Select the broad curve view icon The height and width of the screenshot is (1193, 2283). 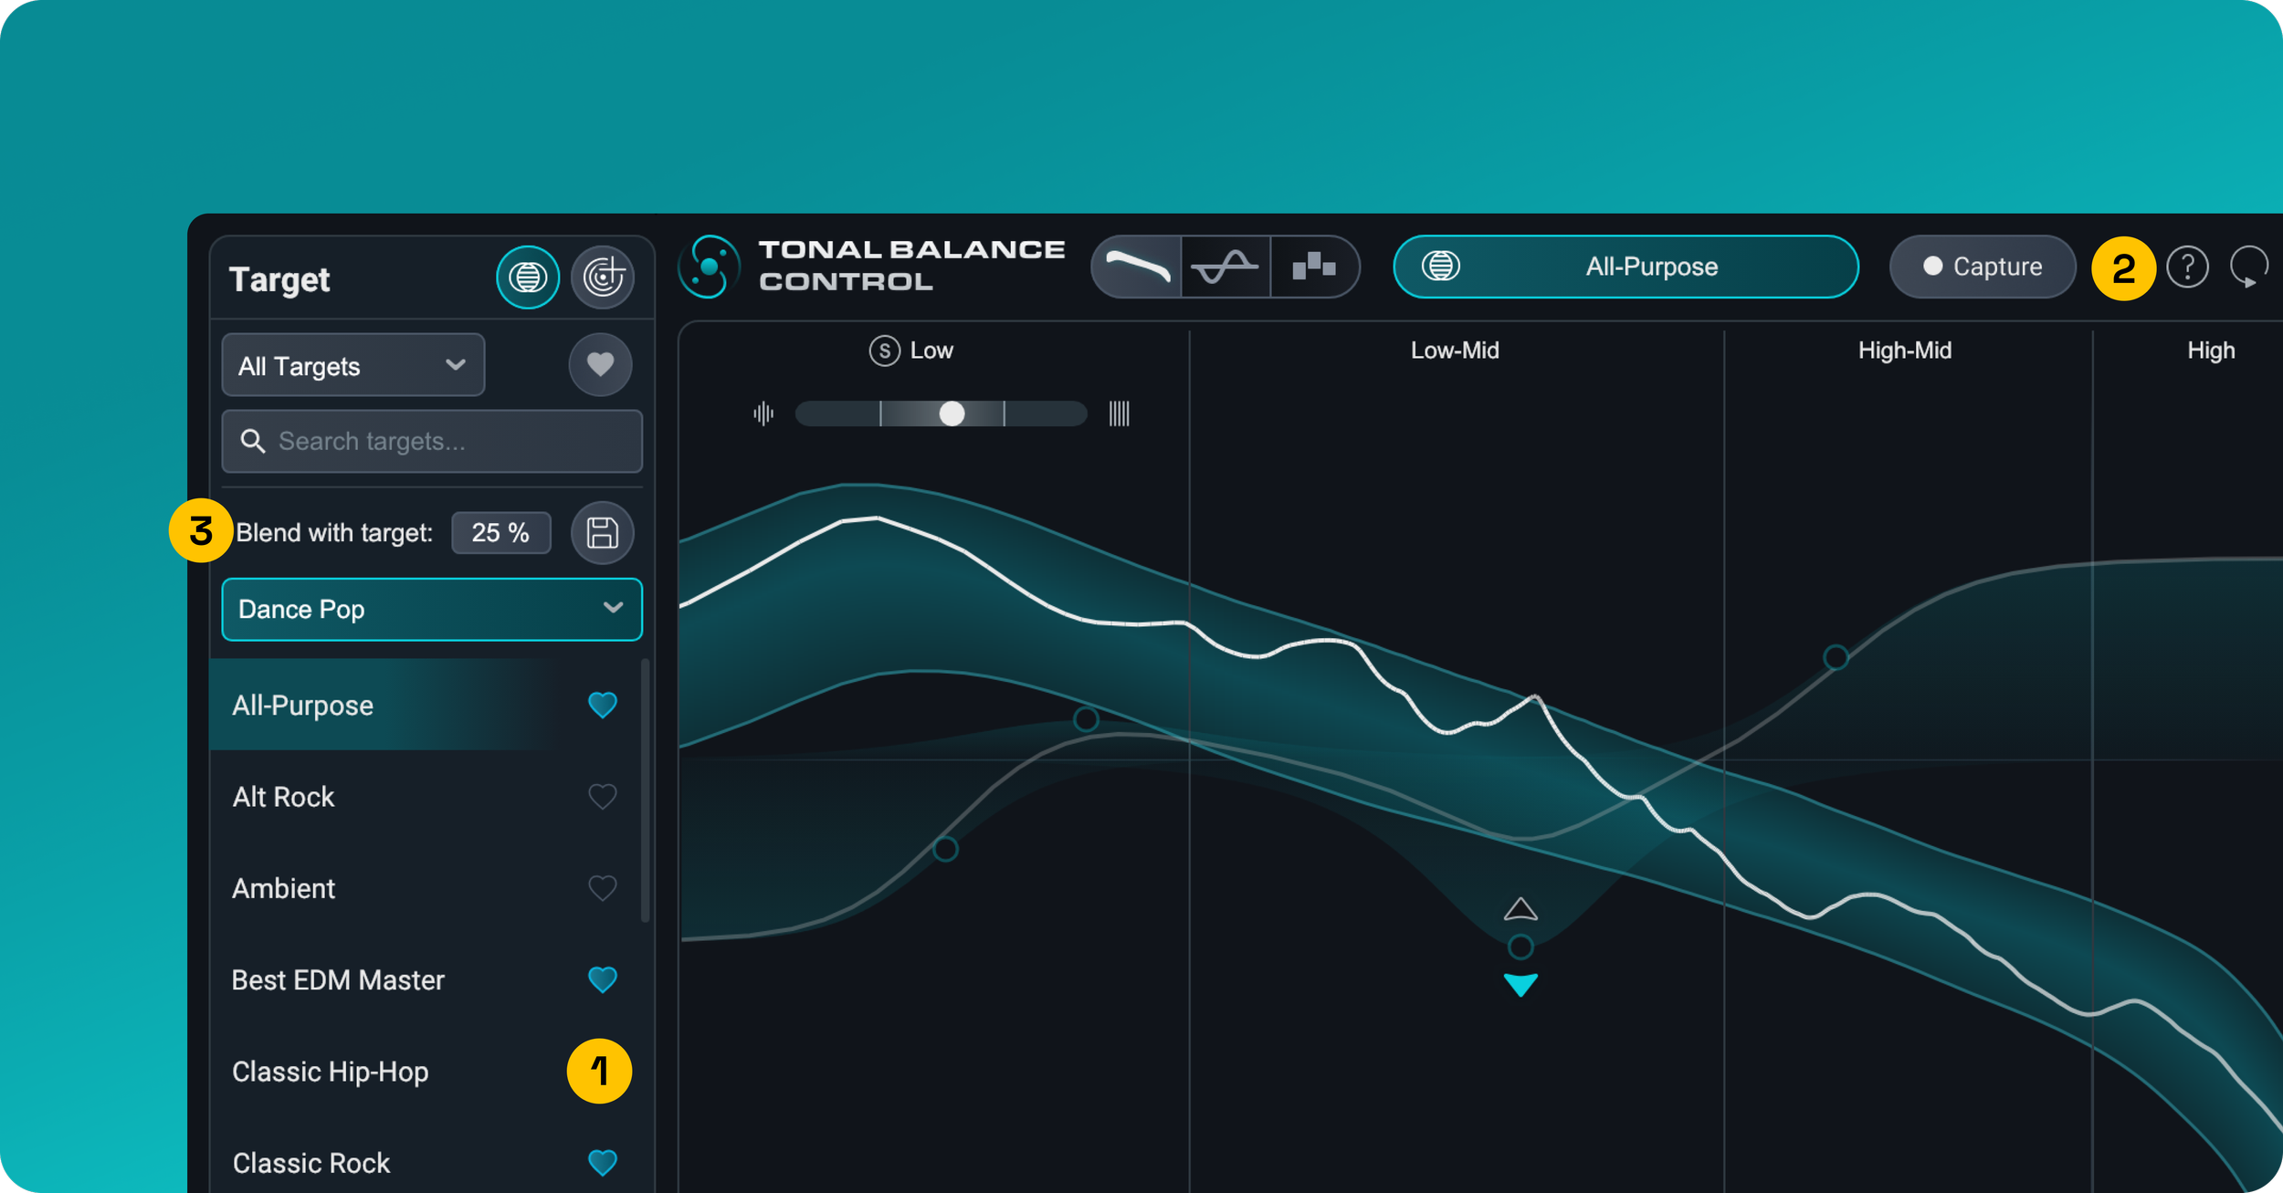point(1137,267)
